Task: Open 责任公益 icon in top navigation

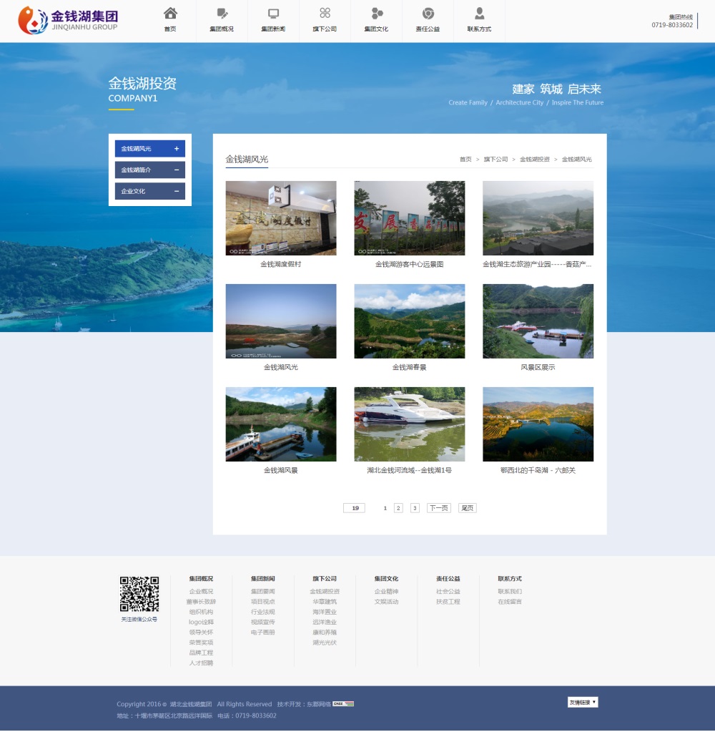Action: (x=428, y=13)
